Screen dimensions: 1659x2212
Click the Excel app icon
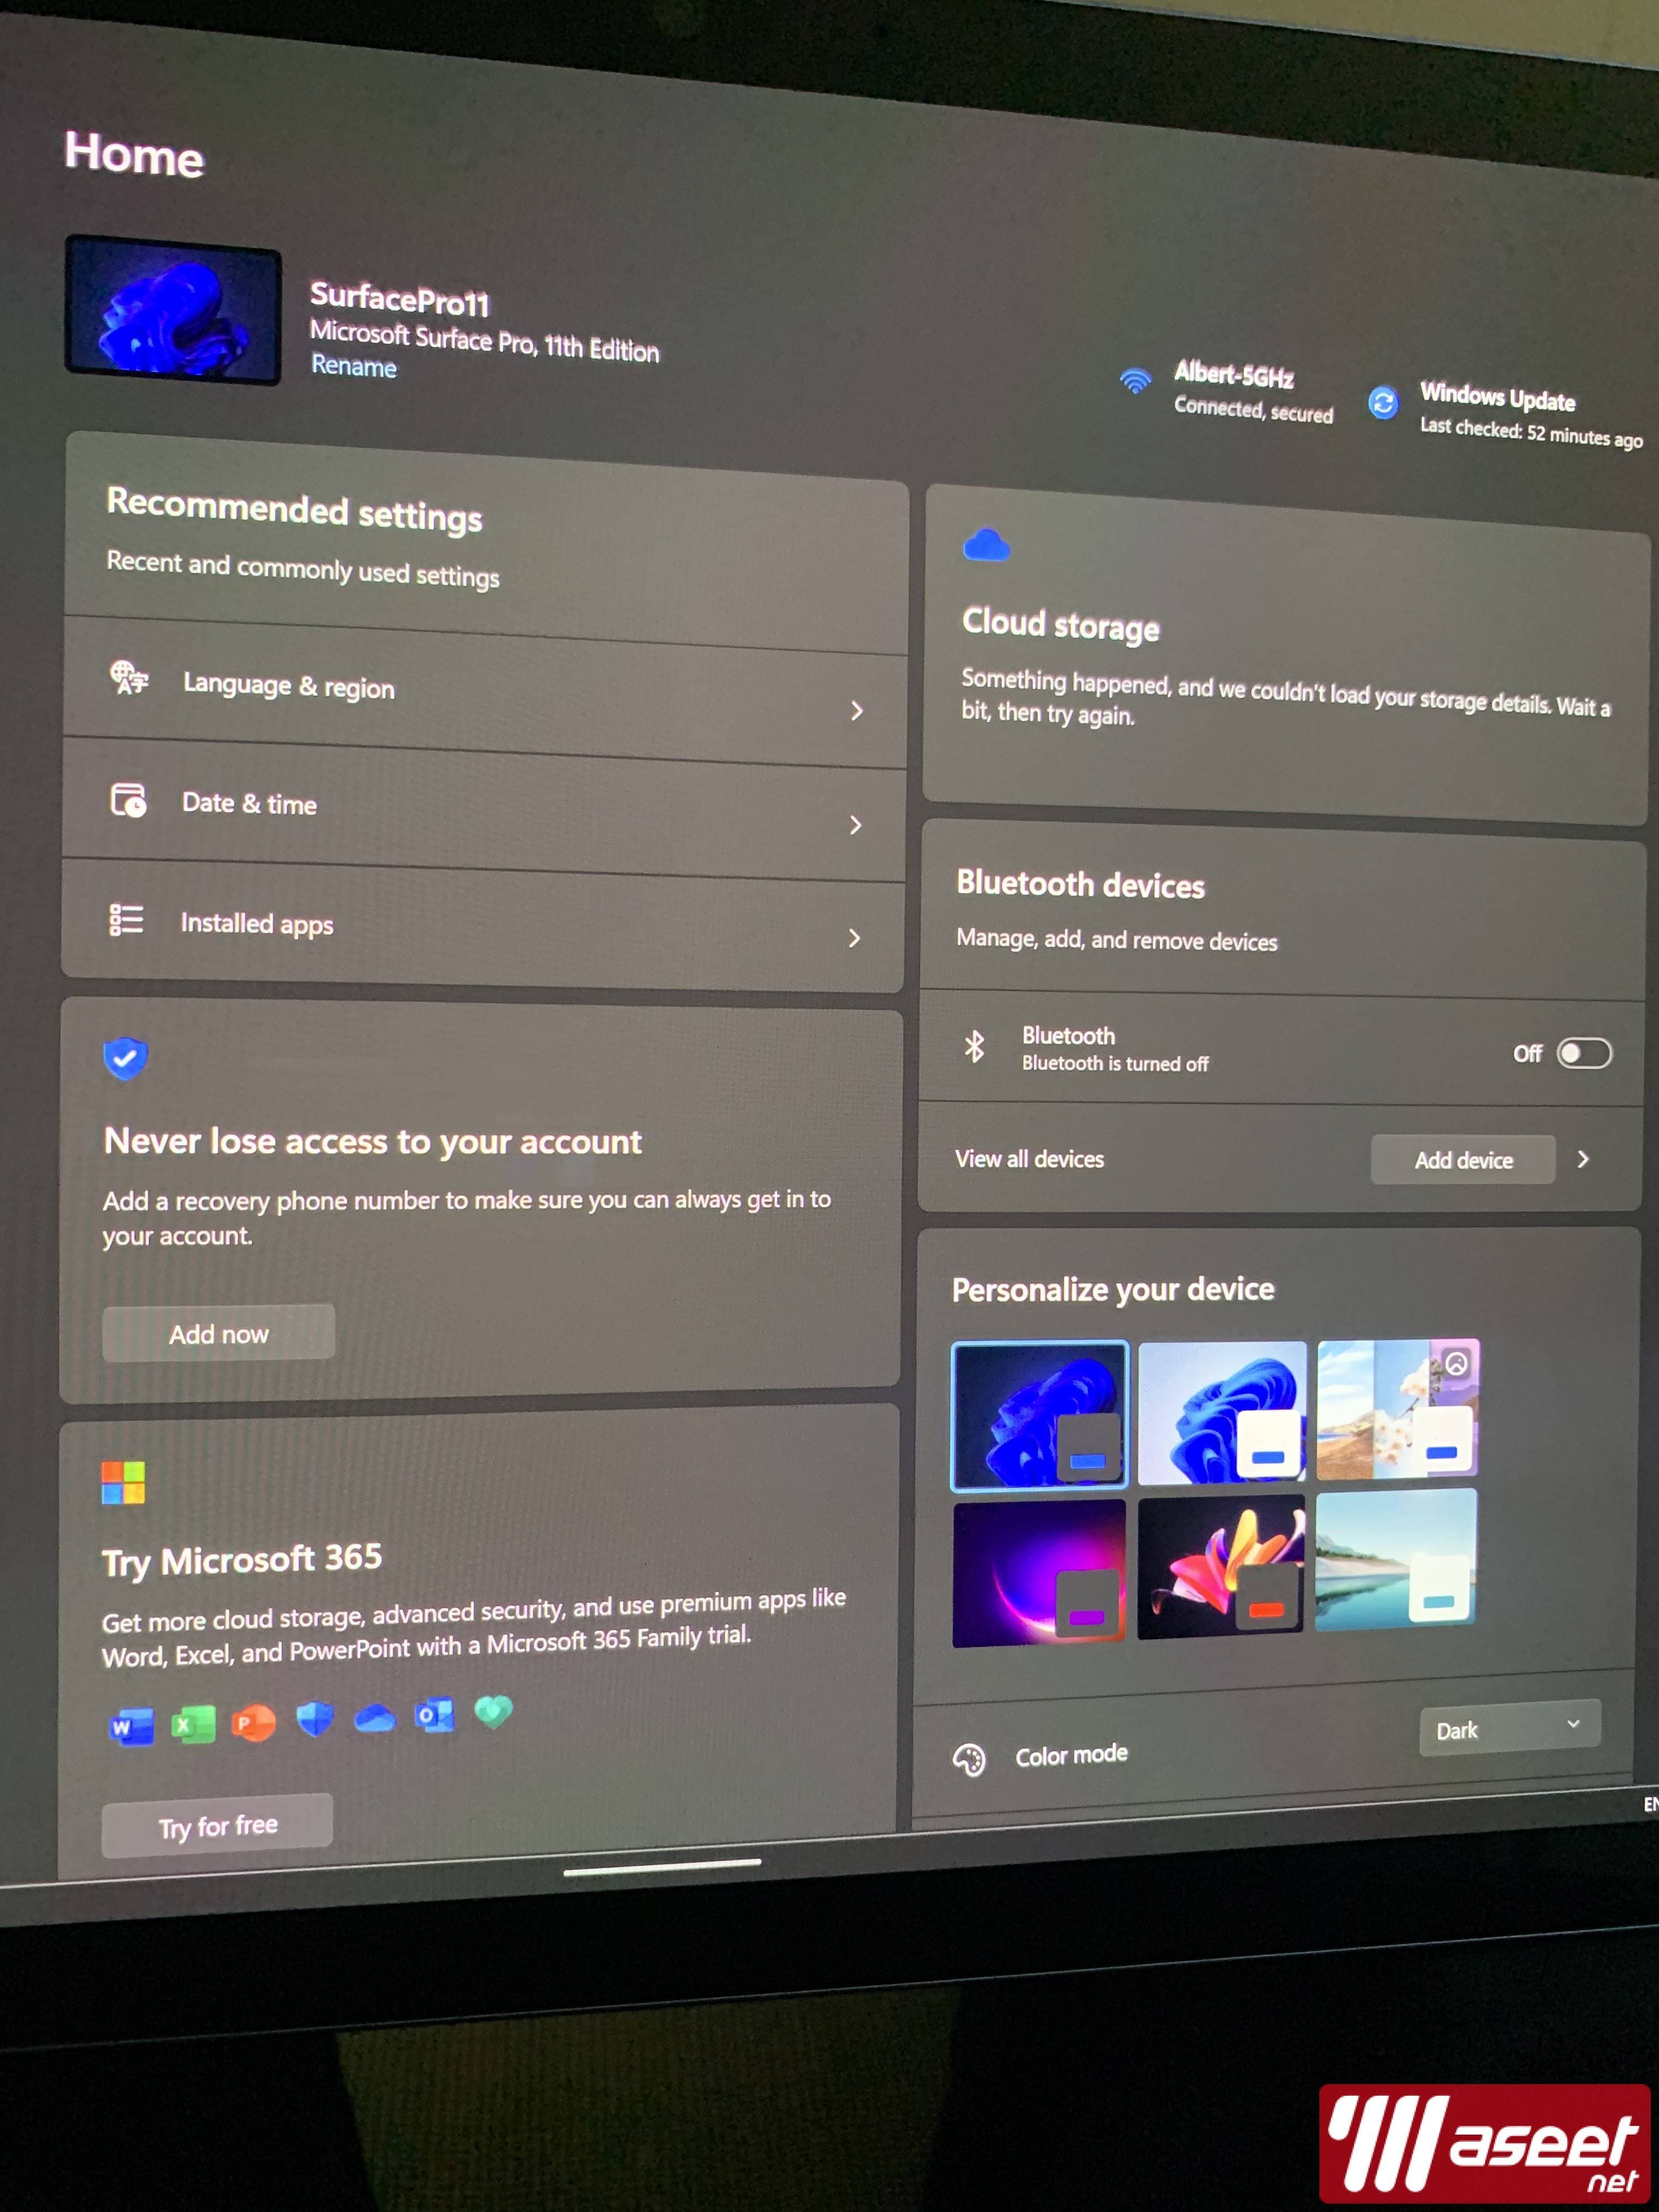coord(193,1724)
